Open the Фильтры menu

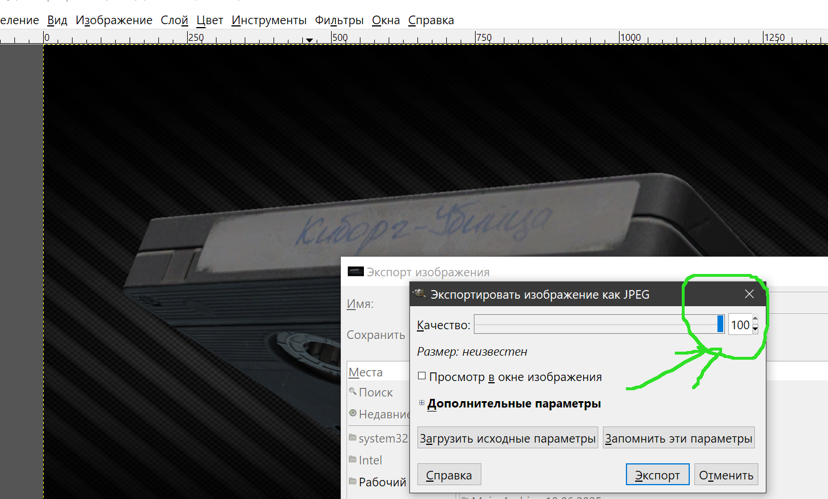[339, 20]
